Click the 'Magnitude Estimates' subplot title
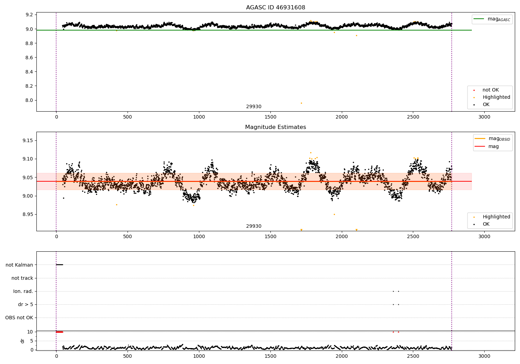 click(x=276, y=127)
